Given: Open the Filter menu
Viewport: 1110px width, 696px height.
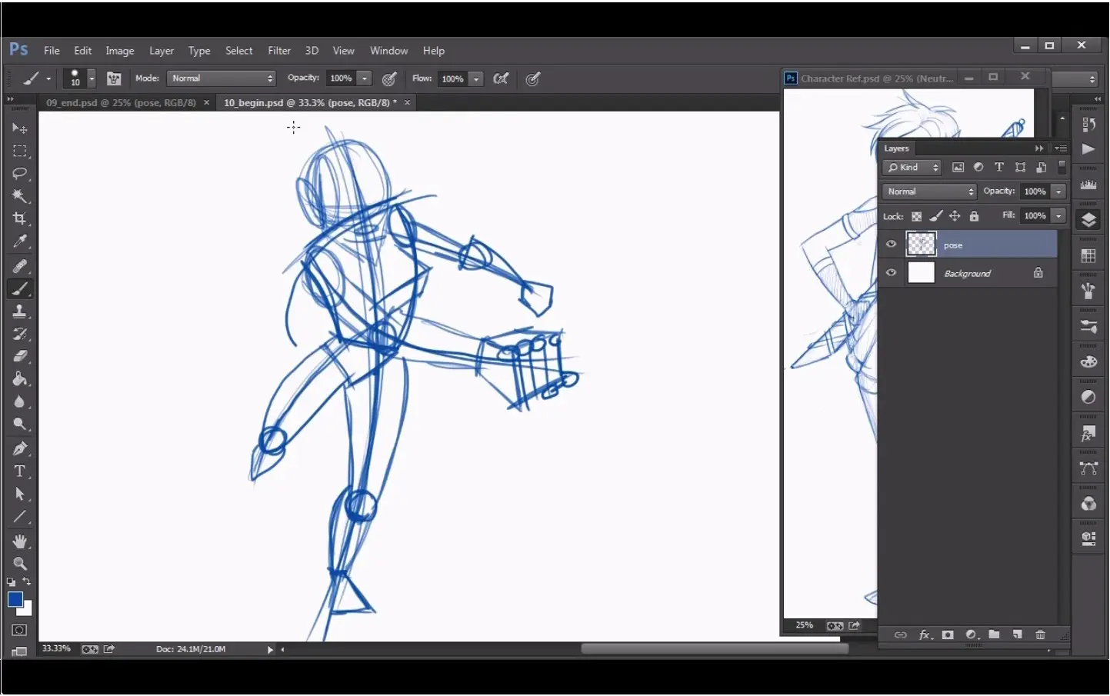Looking at the screenshot, I should (x=278, y=51).
